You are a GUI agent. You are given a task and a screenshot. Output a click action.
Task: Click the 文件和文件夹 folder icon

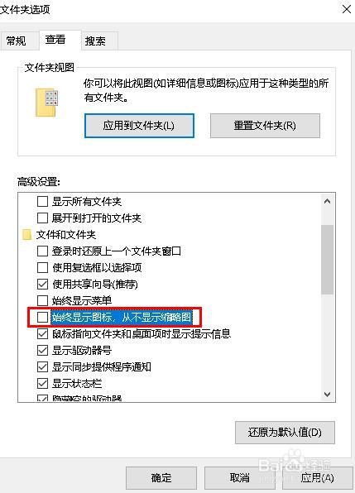pos(27,235)
